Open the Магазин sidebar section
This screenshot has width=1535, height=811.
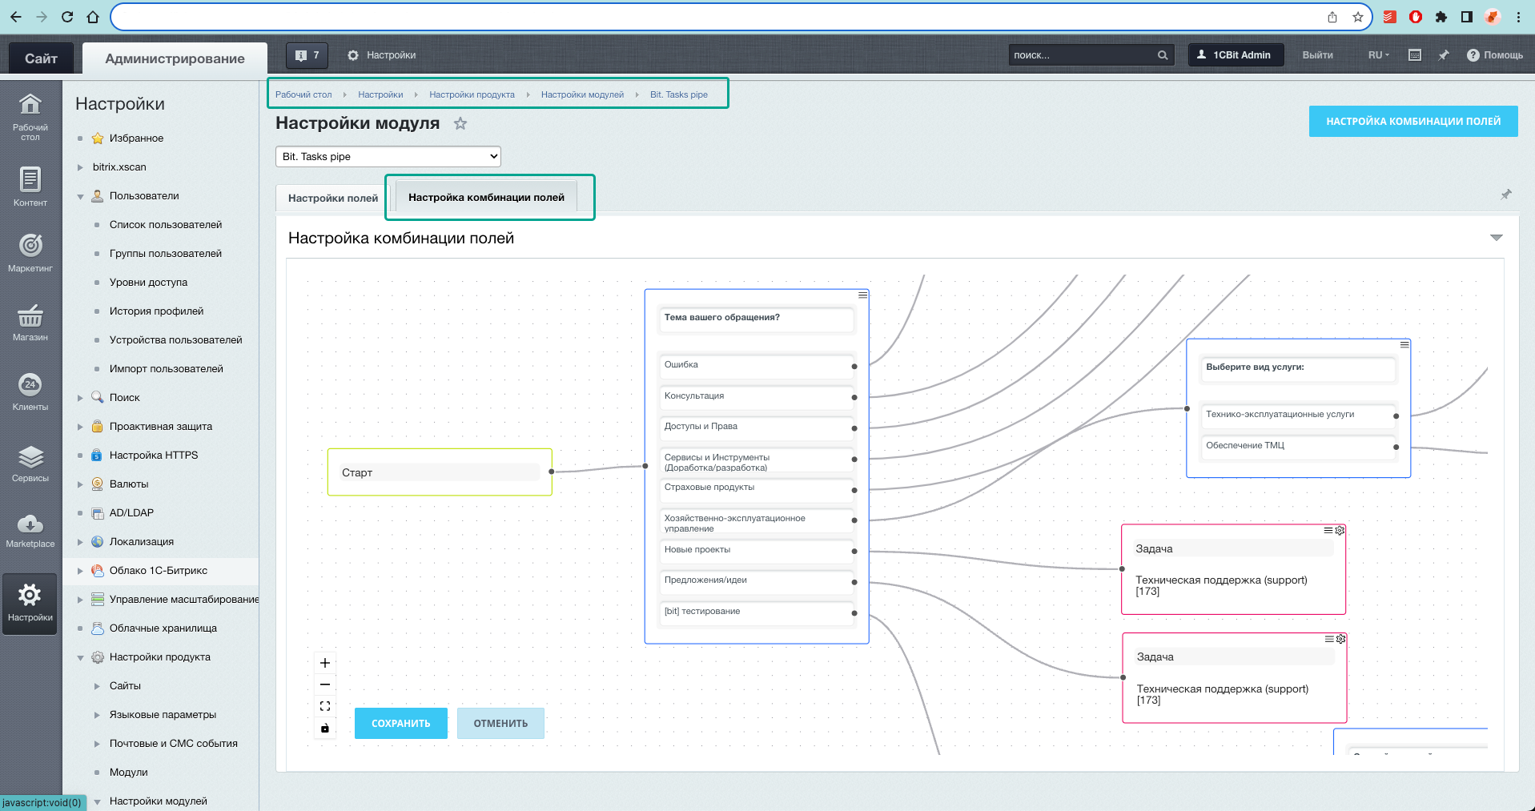(30, 322)
